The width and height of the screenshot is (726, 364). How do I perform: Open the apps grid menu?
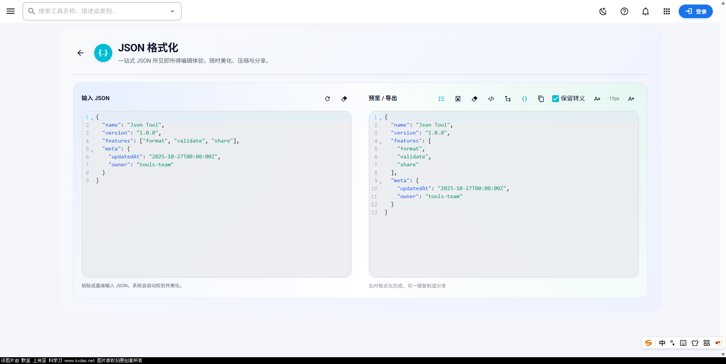point(667,11)
